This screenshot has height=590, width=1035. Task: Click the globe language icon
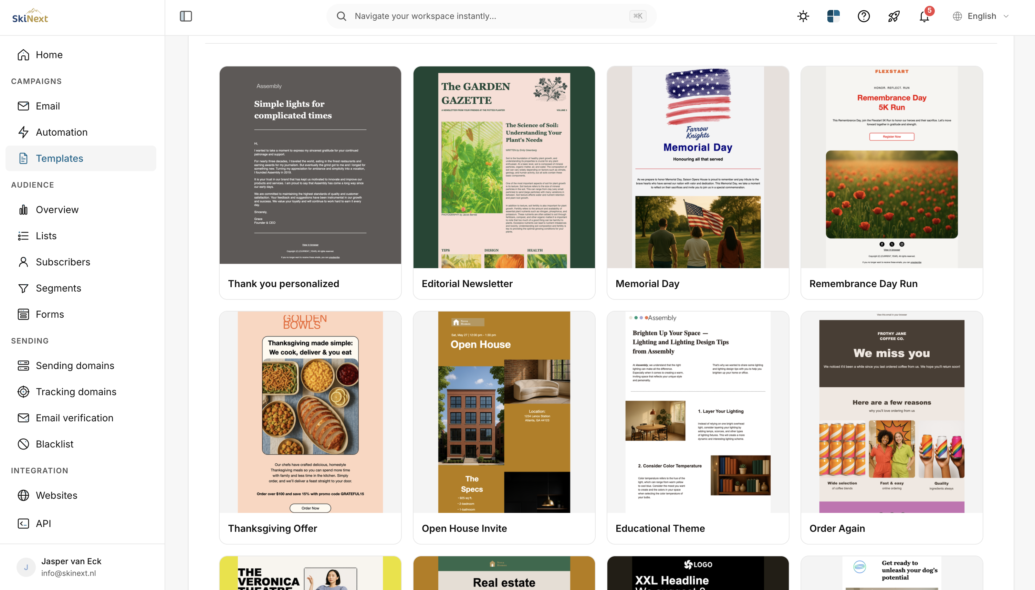coord(957,16)
